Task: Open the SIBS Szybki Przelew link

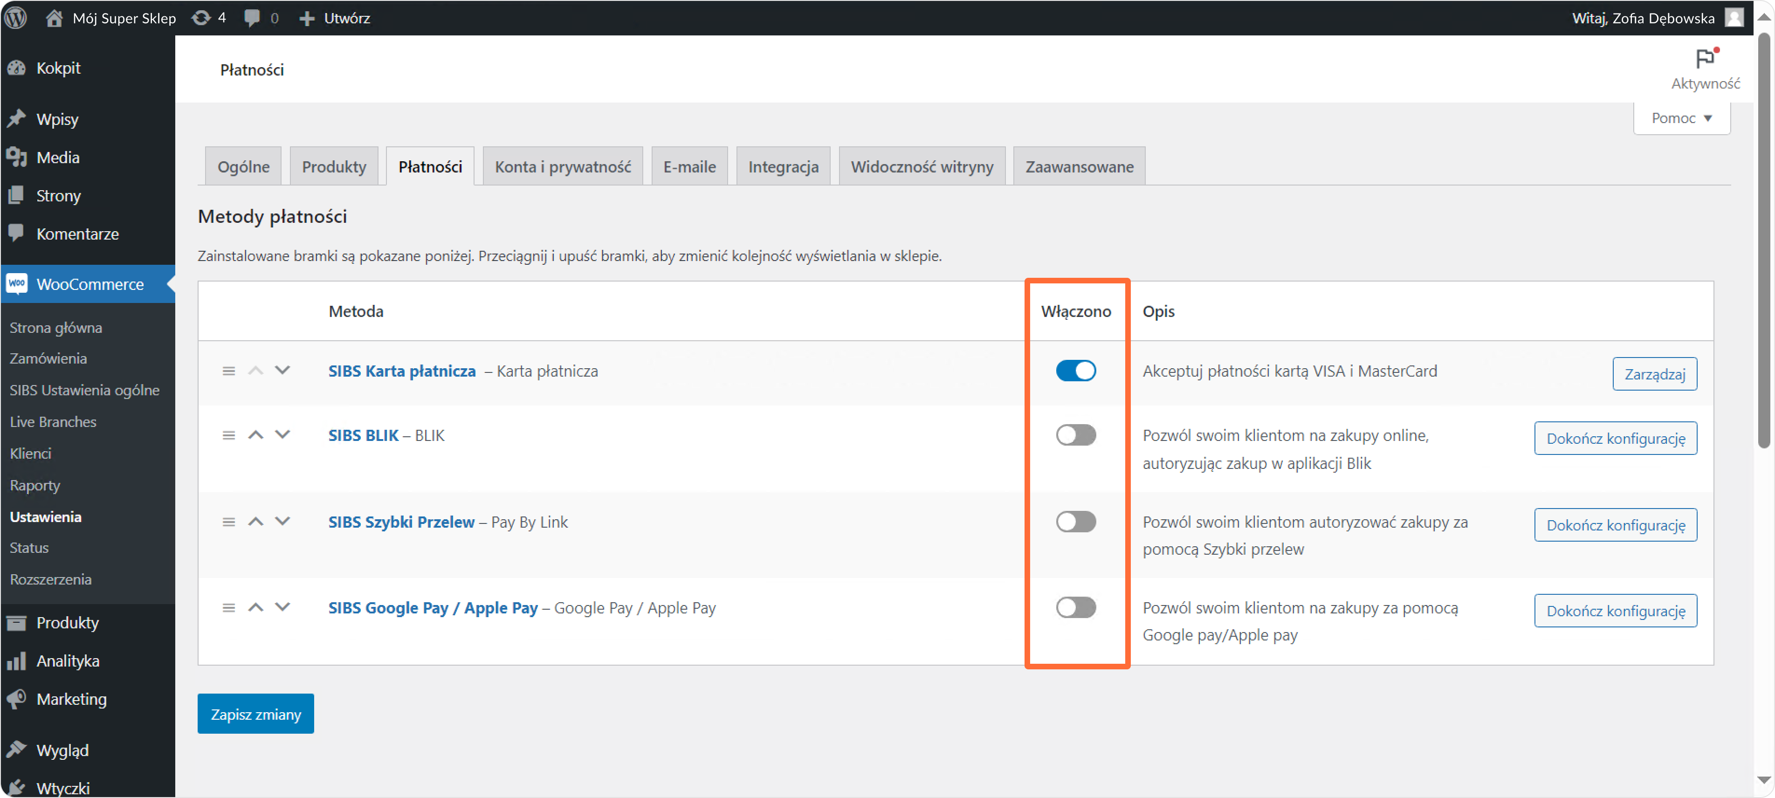Action: (x=401, y=523)
